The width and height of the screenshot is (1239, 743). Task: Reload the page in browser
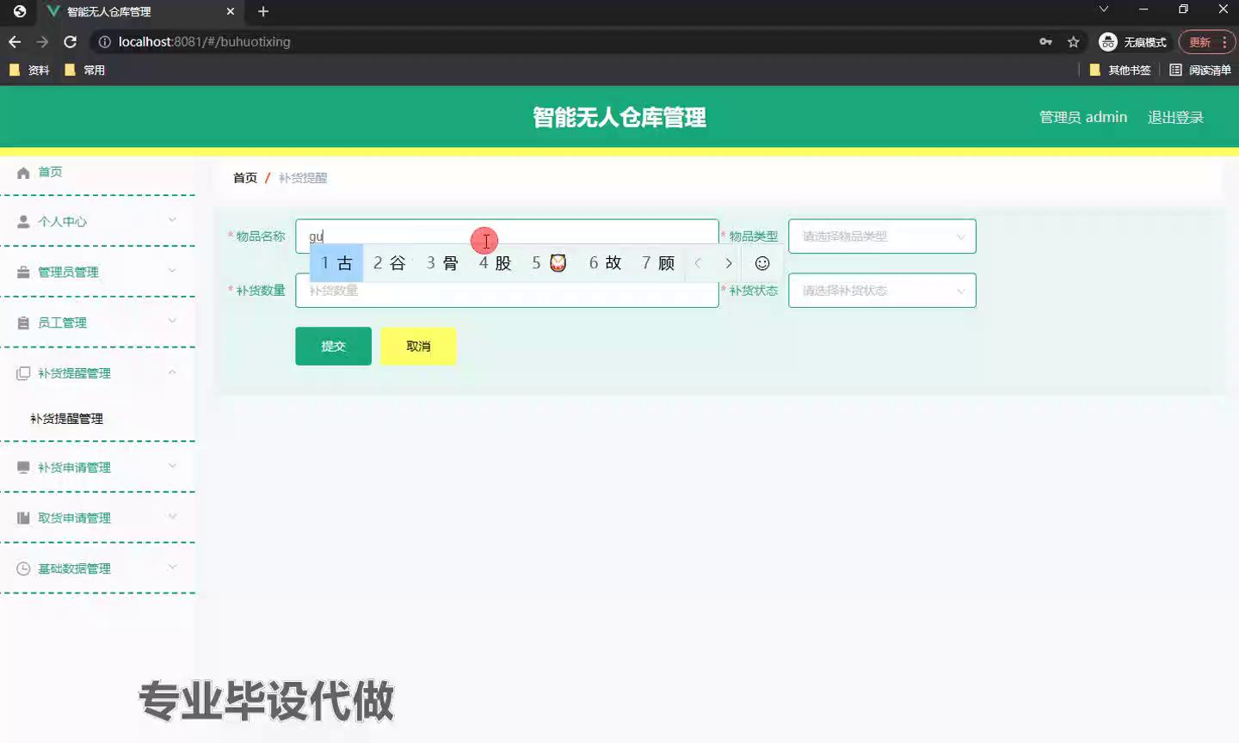coord(71,42)
